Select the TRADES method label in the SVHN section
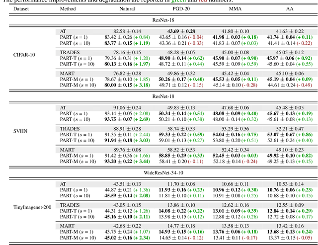The height and width of the screenshot is (245, 318). click(x=70, y=129)
